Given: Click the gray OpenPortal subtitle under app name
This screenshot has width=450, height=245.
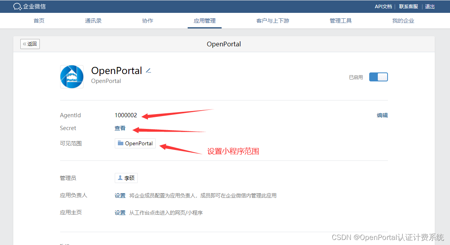Looking at the screenshot, I should pos(106,81).
